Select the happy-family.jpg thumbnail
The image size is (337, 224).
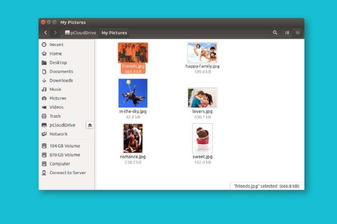tap(202, 53)
